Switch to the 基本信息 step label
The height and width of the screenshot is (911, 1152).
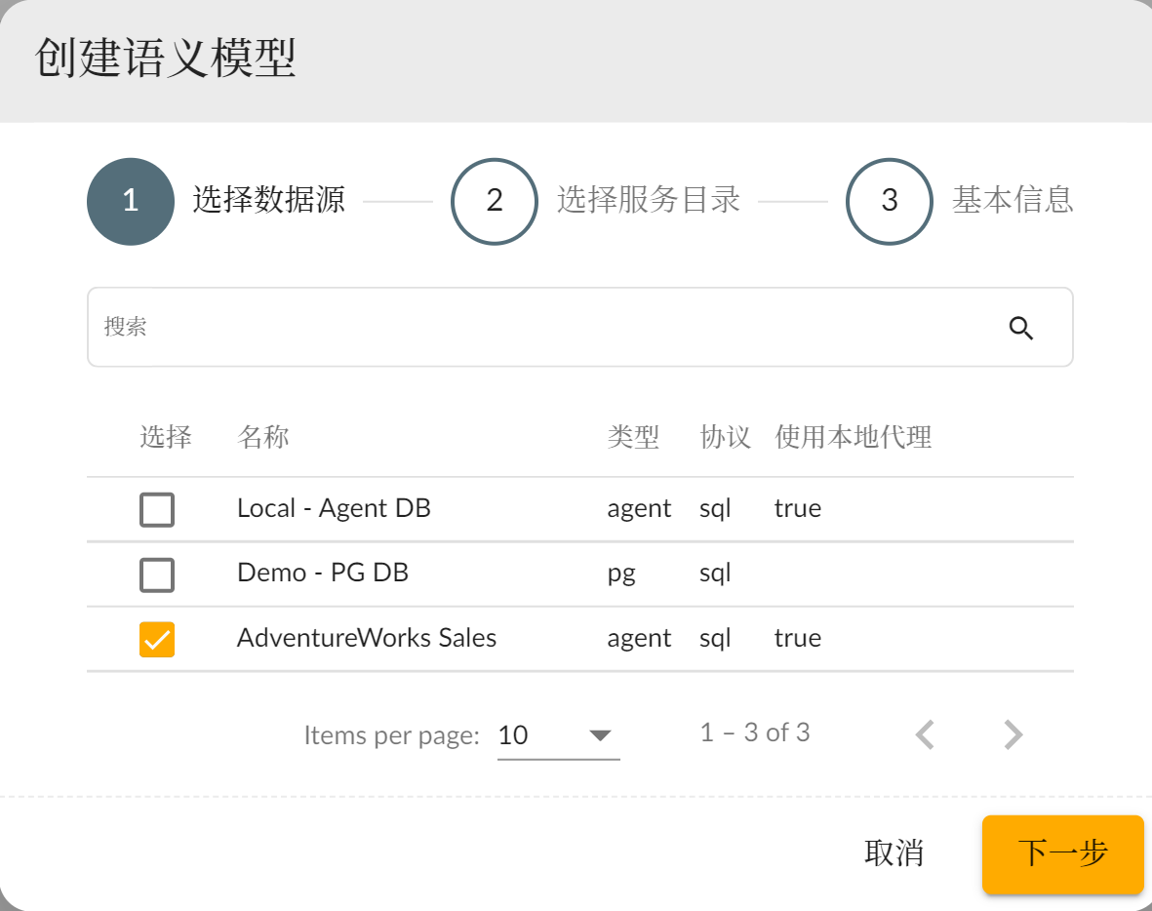[x=1013, y=200]
